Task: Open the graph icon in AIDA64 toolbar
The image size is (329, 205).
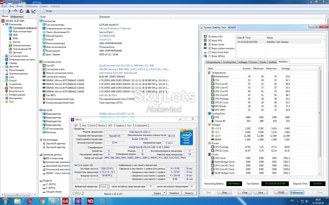Action: pyautogui.click(x=33, y=11)
